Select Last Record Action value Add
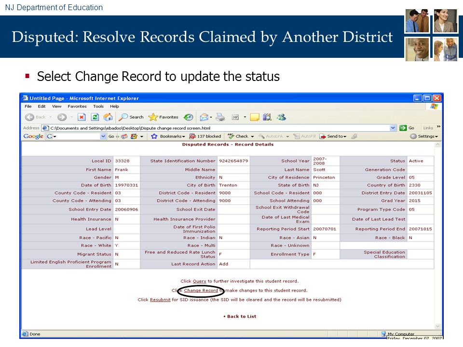This screenshot has width=463, height=347. pyautogui.click(x=223, y=264)
